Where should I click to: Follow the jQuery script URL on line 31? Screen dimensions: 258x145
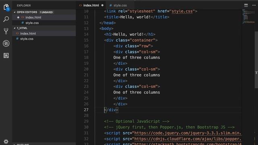(x=188, y=133)
